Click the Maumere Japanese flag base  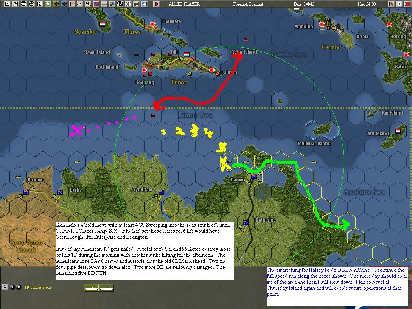point(153,24)
